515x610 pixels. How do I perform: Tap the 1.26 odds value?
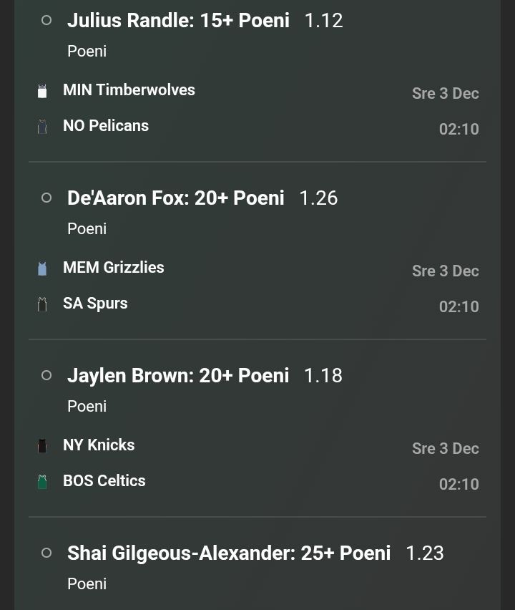point(318,198)
